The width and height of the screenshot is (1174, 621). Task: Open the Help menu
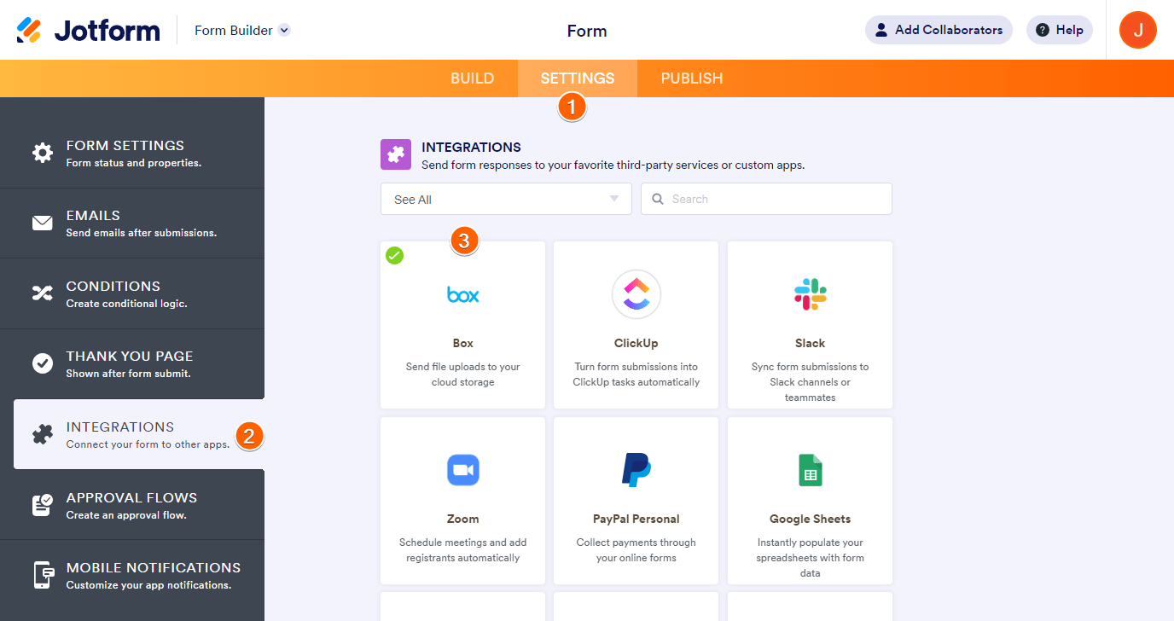[1059, 30]
